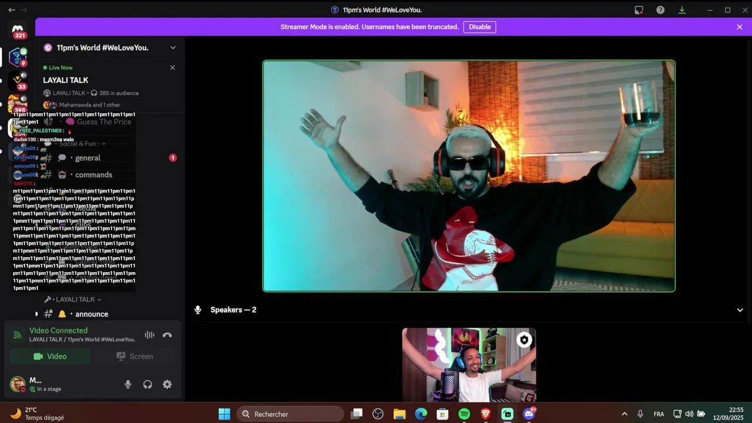
Task: Click '385 in audience' text
Action: [x=119, y=93]
